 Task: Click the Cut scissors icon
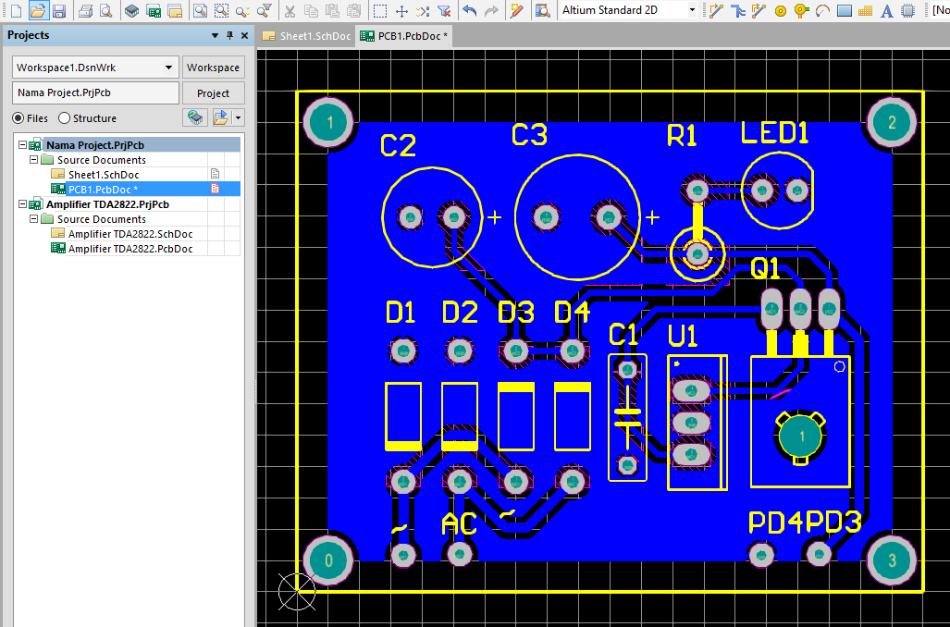[x=290, y=11]
